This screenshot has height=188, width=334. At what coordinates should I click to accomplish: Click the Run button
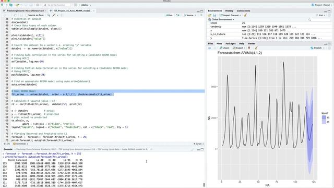pyautogui.click(x=169, y=15)
